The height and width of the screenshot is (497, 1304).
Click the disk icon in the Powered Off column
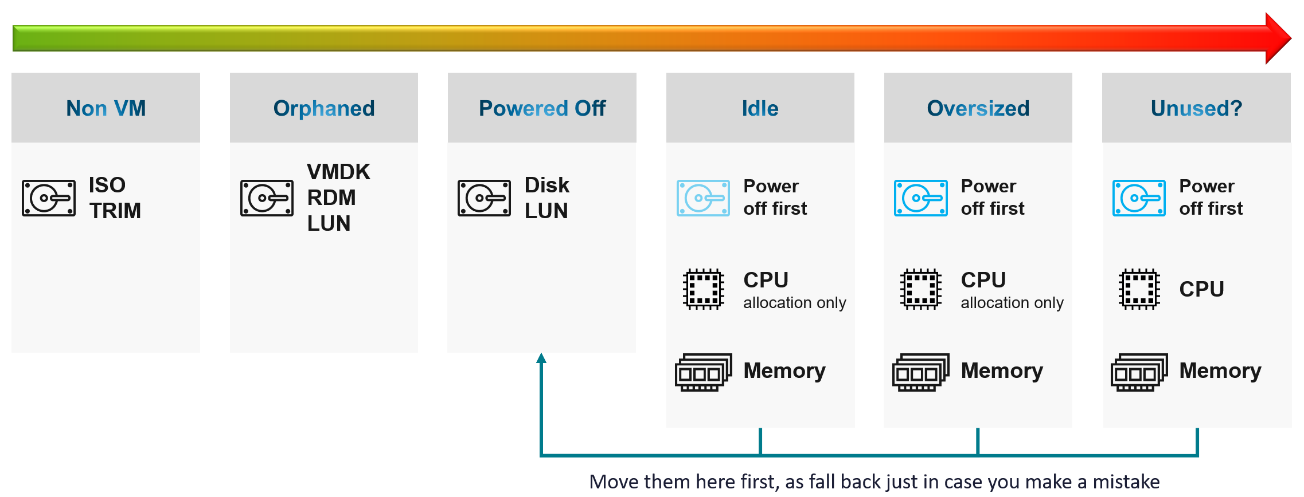(484, 198)
